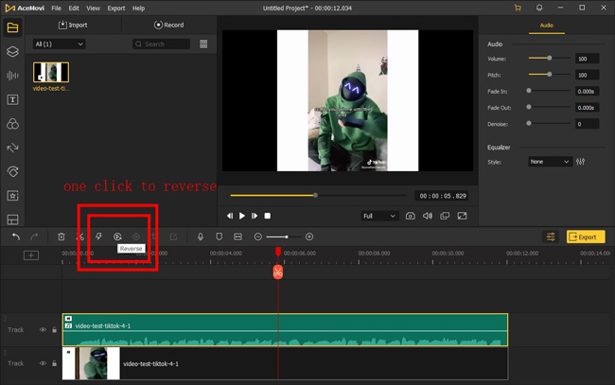Take a snapshot with camera icon
The height and width of the screenshot is (385, 615).
pyautogui.click(x=411, y=216)
